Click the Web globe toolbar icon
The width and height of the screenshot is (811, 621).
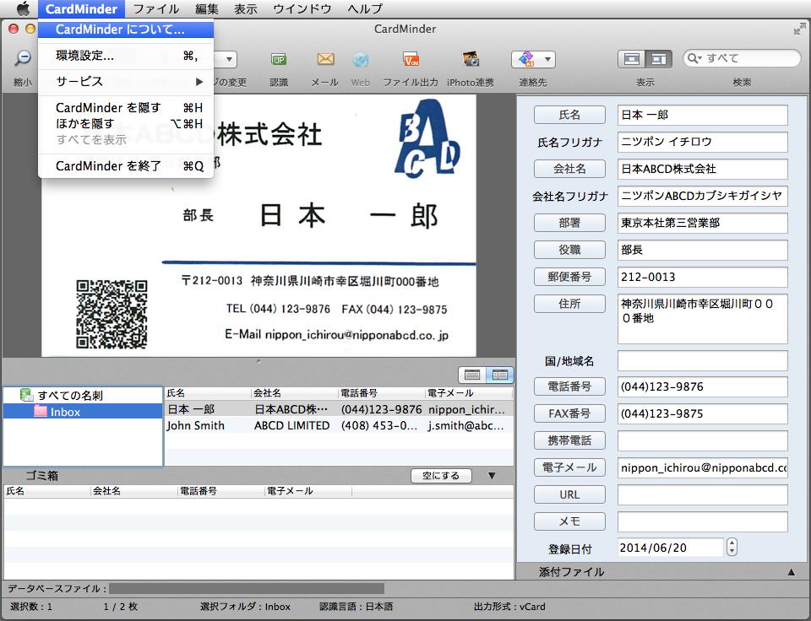(x=361, y=60)
